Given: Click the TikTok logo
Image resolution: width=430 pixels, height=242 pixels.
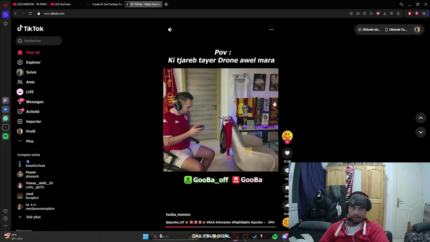Looking at the screenshot, I should (x=31, y=29).
